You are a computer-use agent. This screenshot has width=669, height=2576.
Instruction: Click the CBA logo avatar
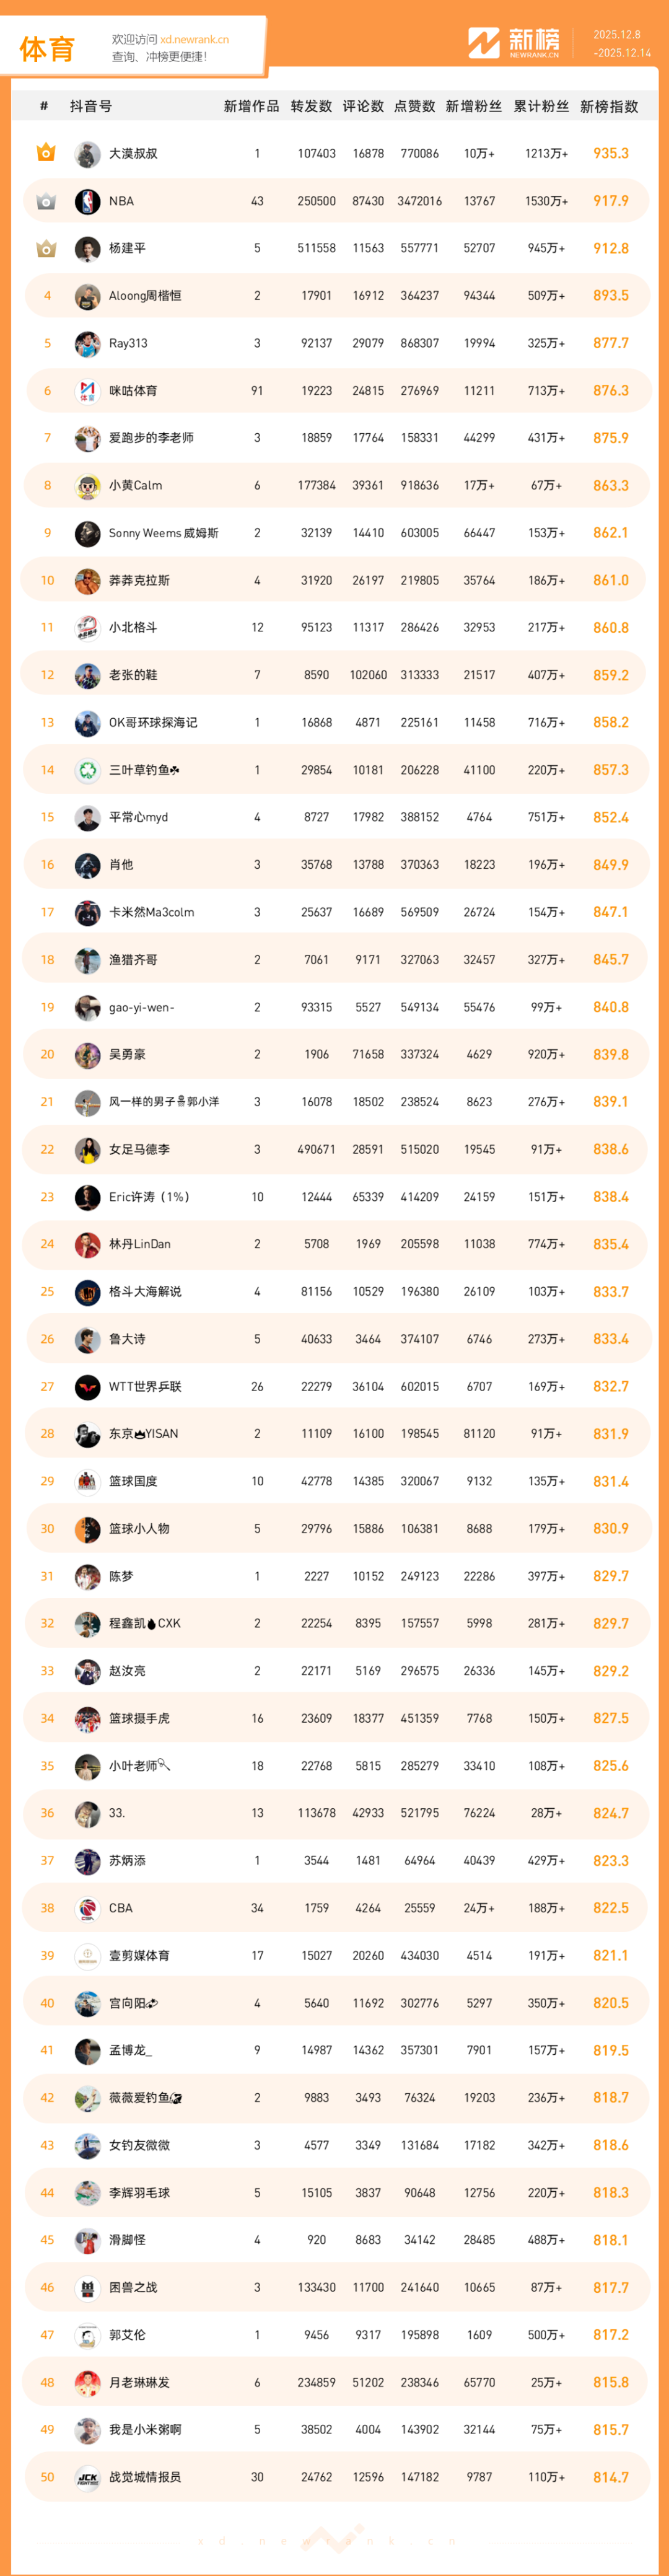point(88,1908)
